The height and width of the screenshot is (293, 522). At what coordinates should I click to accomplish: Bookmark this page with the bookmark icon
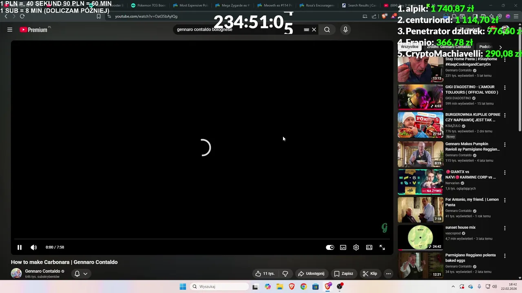[x=99, y=16]
